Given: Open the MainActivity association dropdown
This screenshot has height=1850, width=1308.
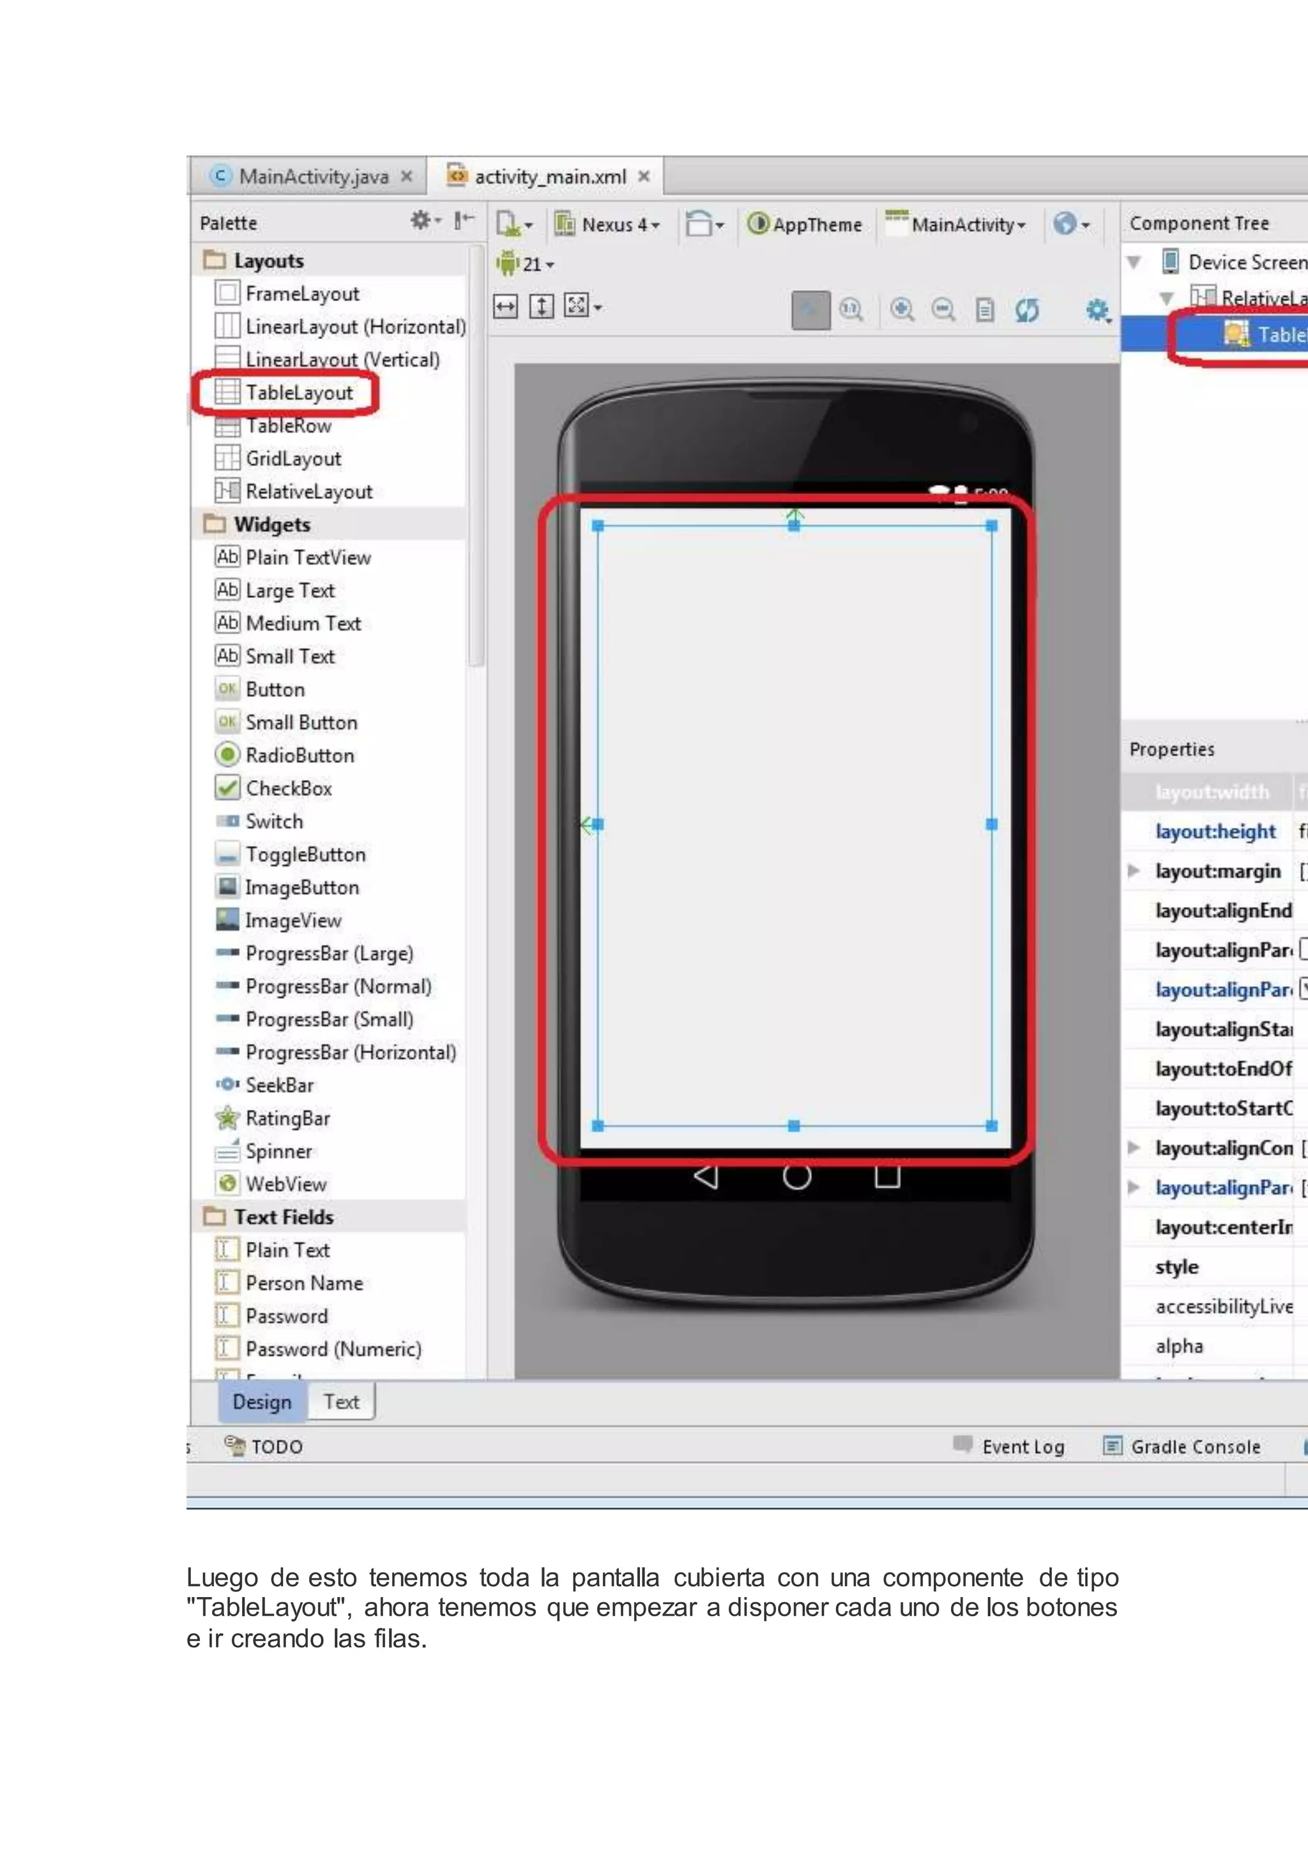Looking at the screenshot, I should pos(957,225).
